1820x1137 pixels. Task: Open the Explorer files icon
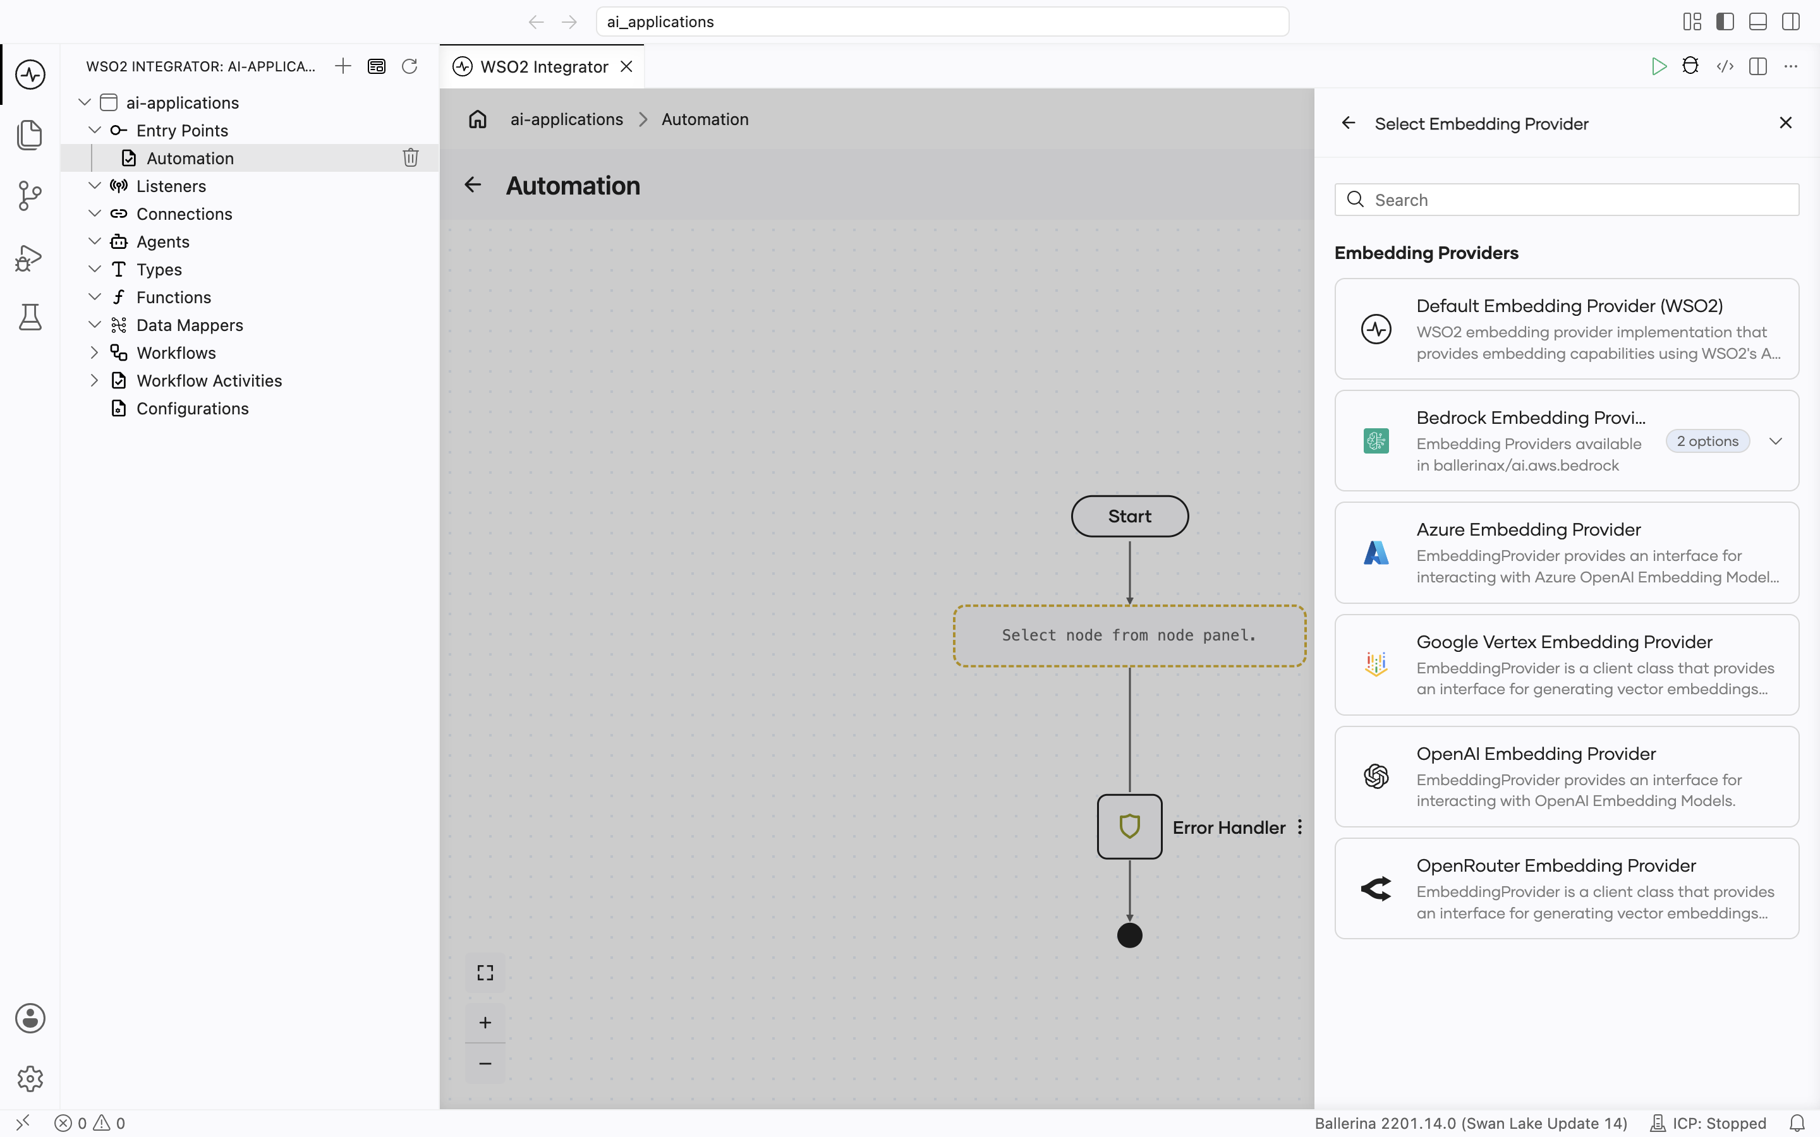(30, 135)
